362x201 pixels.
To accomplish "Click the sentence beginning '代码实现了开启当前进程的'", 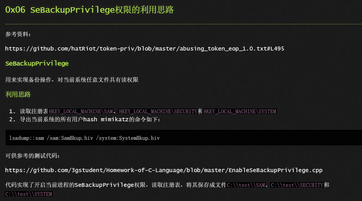I will [x=167, y=189].
